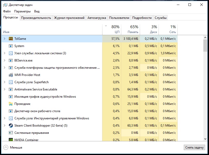Collapse details with the Меньше arrow

click(6, 148)
